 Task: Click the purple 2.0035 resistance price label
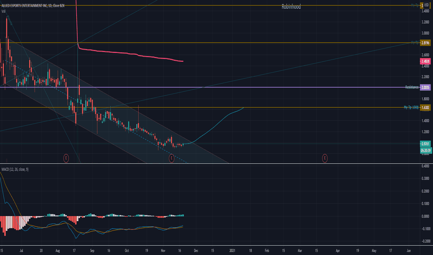(x=425, y=87)
